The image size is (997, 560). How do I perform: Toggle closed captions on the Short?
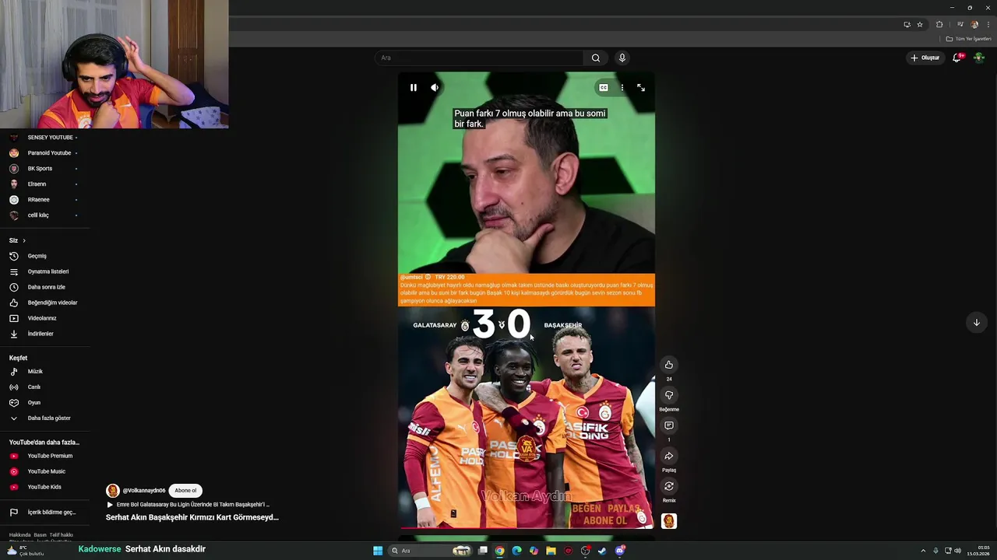pos(603,88)
